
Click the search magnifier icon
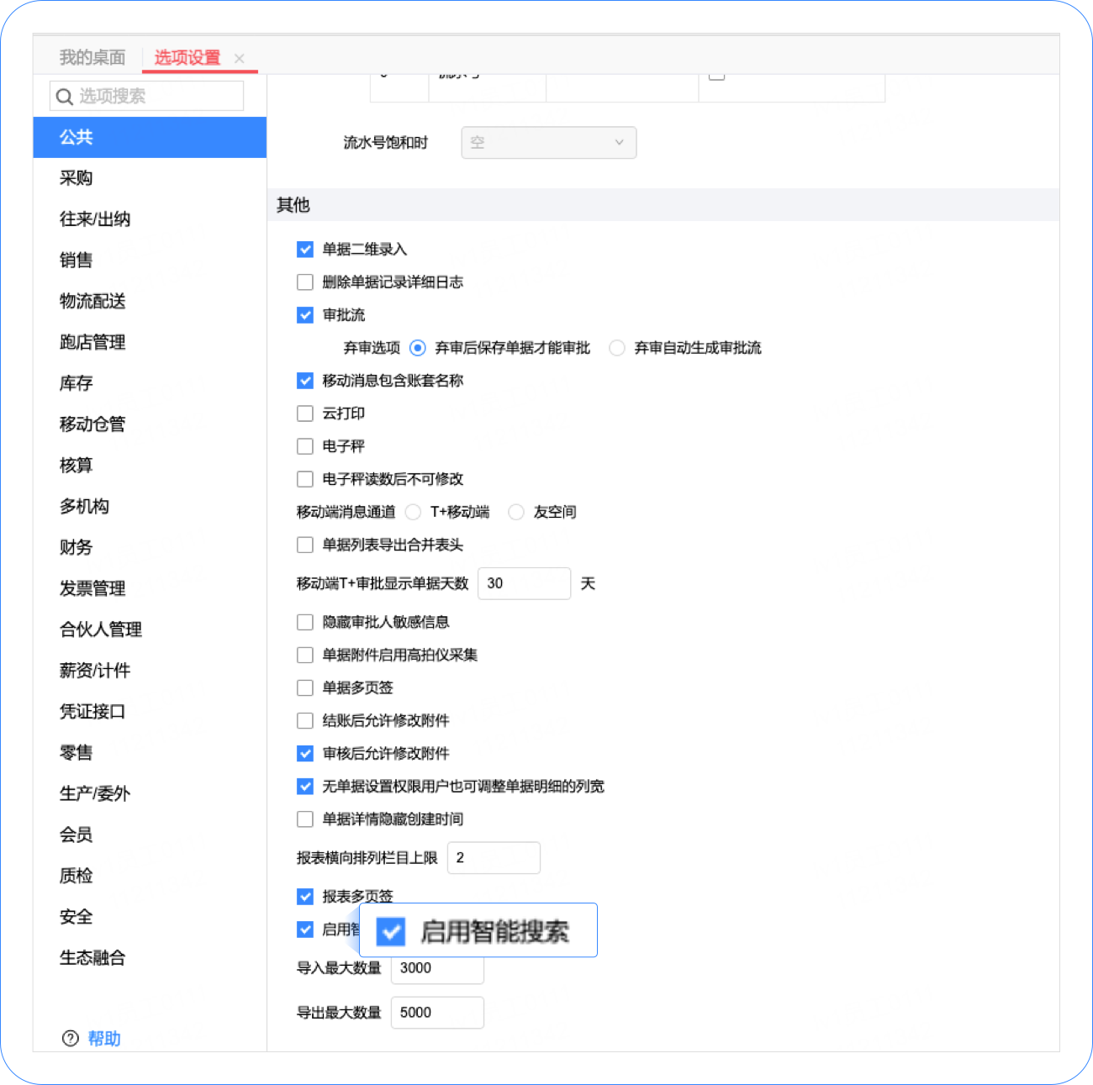pyautogui.click(x=64, y=97)
